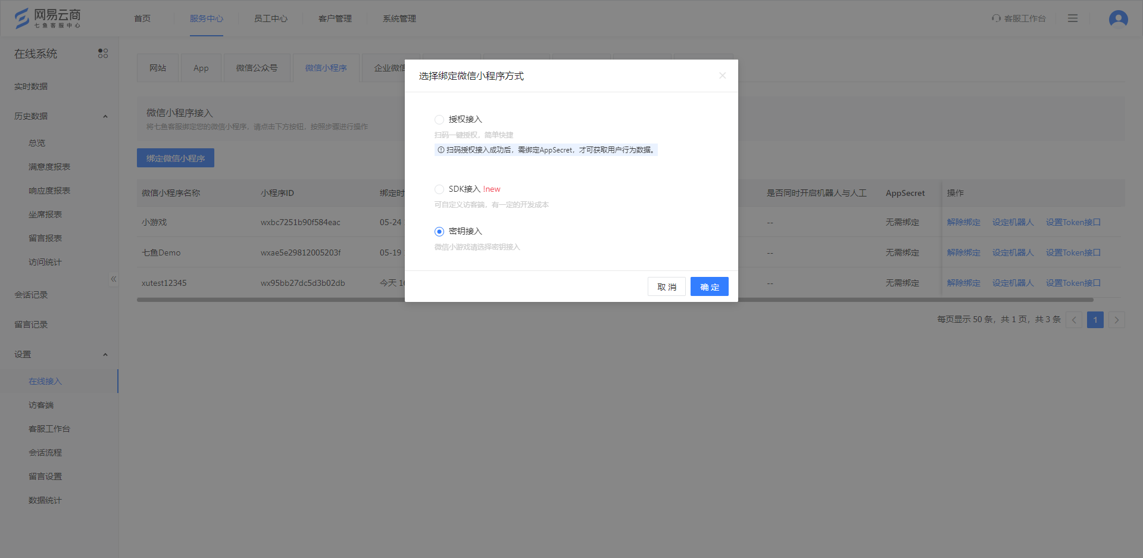The image size is (1143, 558).
Task: Open the hamburger menu icon in header
Action: tap(1073, 18)
